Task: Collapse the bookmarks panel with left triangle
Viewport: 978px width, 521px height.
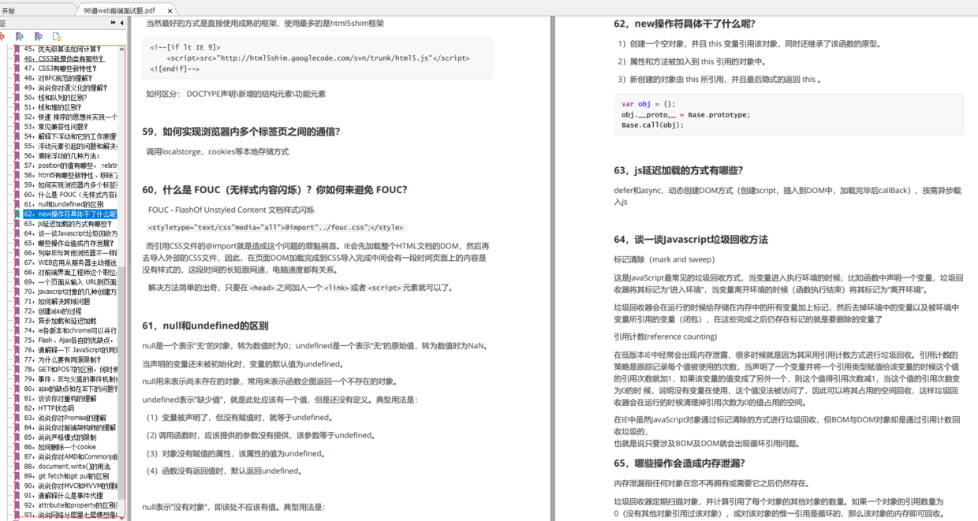Action: click(x=122, y=24)
